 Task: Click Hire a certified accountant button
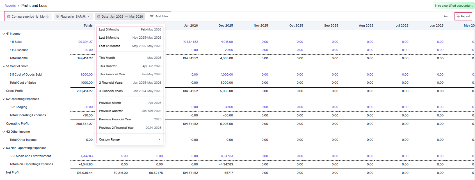454,6
